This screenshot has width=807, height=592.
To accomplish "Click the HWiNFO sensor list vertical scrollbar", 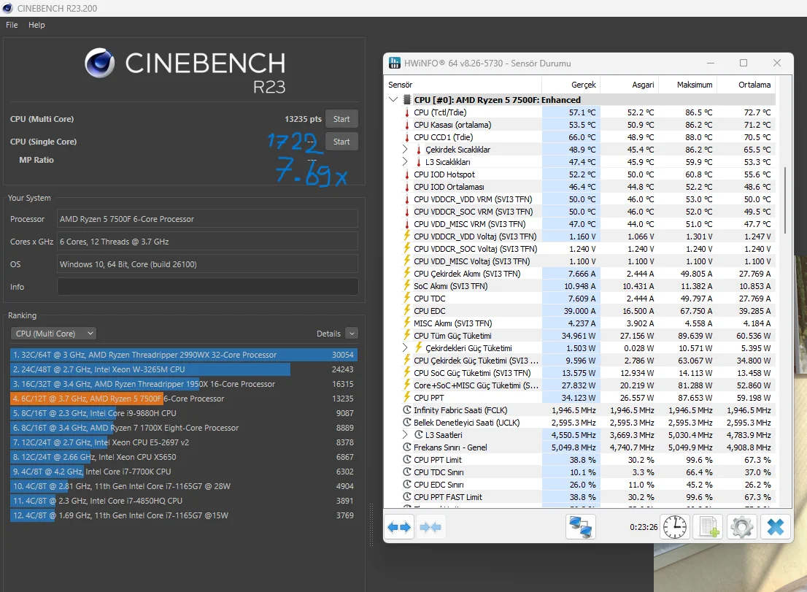I will point(784,201).
